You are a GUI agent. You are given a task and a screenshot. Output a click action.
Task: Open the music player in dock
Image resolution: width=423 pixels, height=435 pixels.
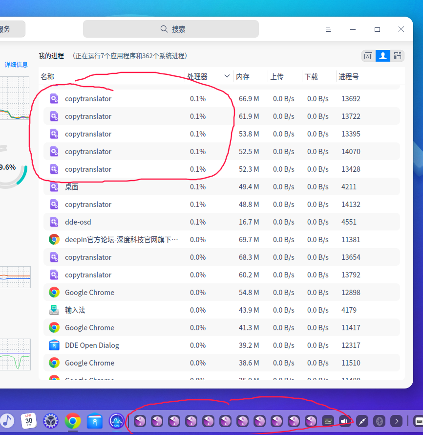(x=7, y=421)
